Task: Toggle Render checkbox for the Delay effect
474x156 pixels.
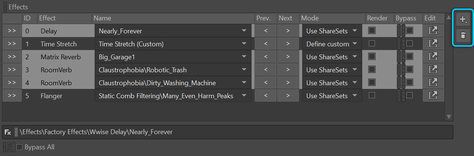Action: 372,31
